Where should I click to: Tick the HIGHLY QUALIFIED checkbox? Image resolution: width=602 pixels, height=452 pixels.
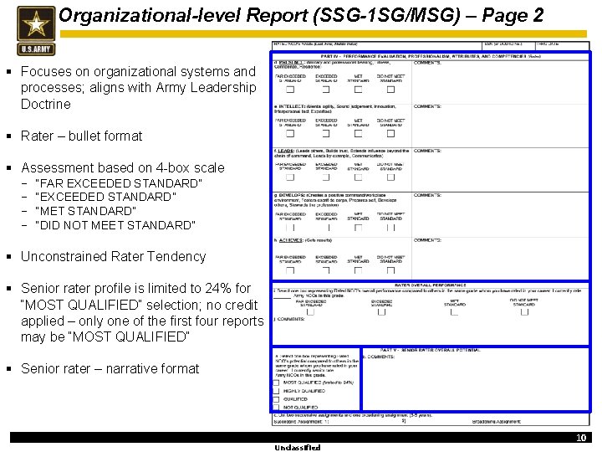[x=276, y=391]
